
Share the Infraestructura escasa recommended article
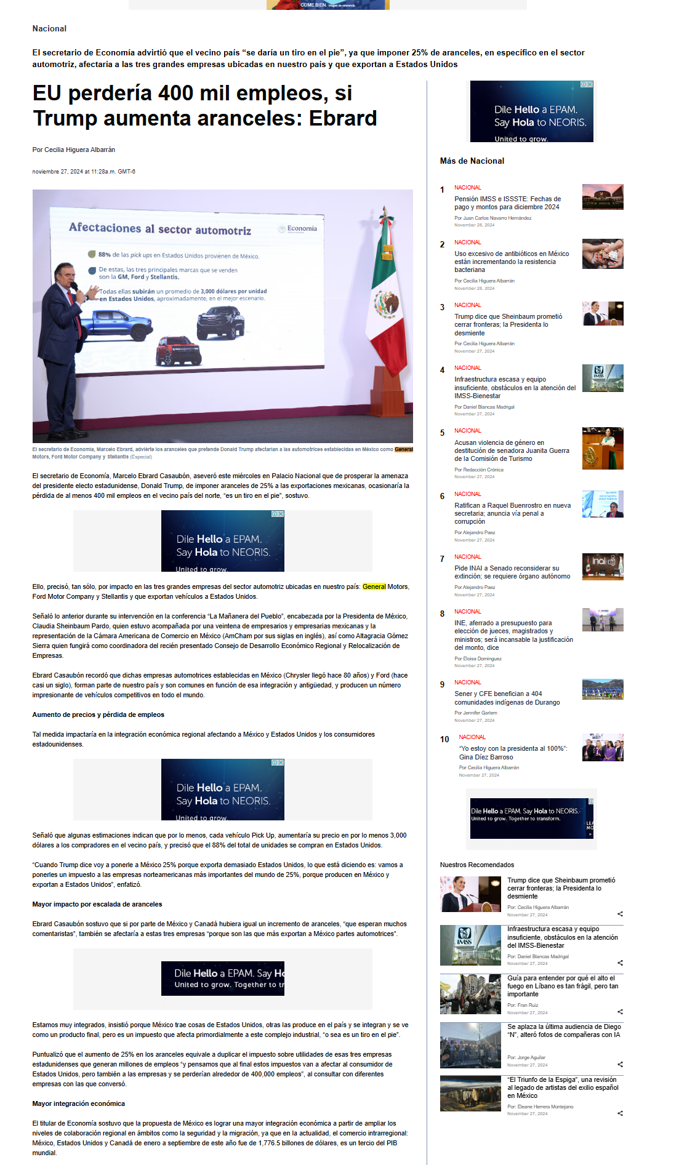620,963
